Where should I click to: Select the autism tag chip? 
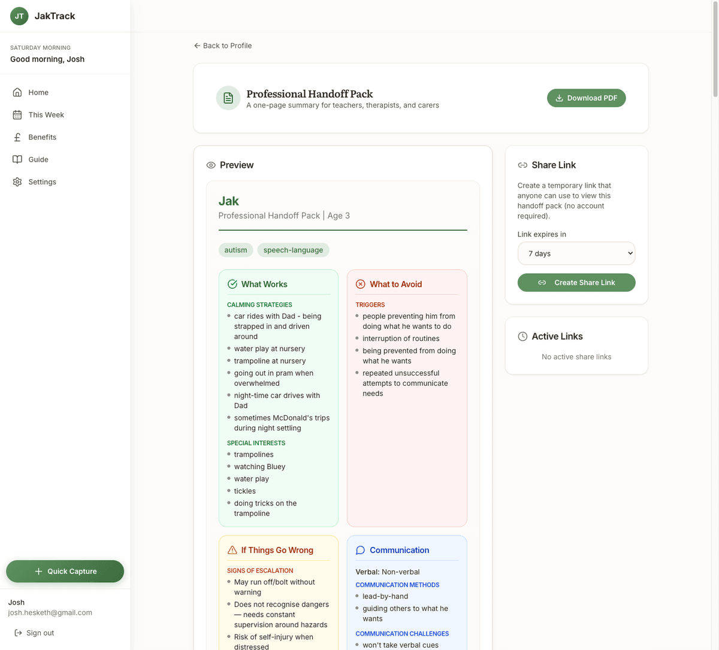click(235, 250)
